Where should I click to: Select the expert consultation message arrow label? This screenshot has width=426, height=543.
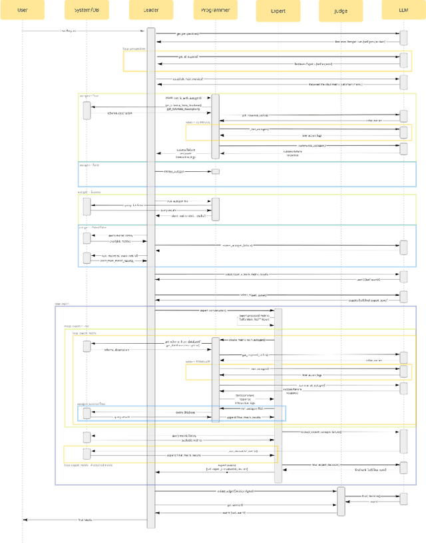(x=213, y=310)
